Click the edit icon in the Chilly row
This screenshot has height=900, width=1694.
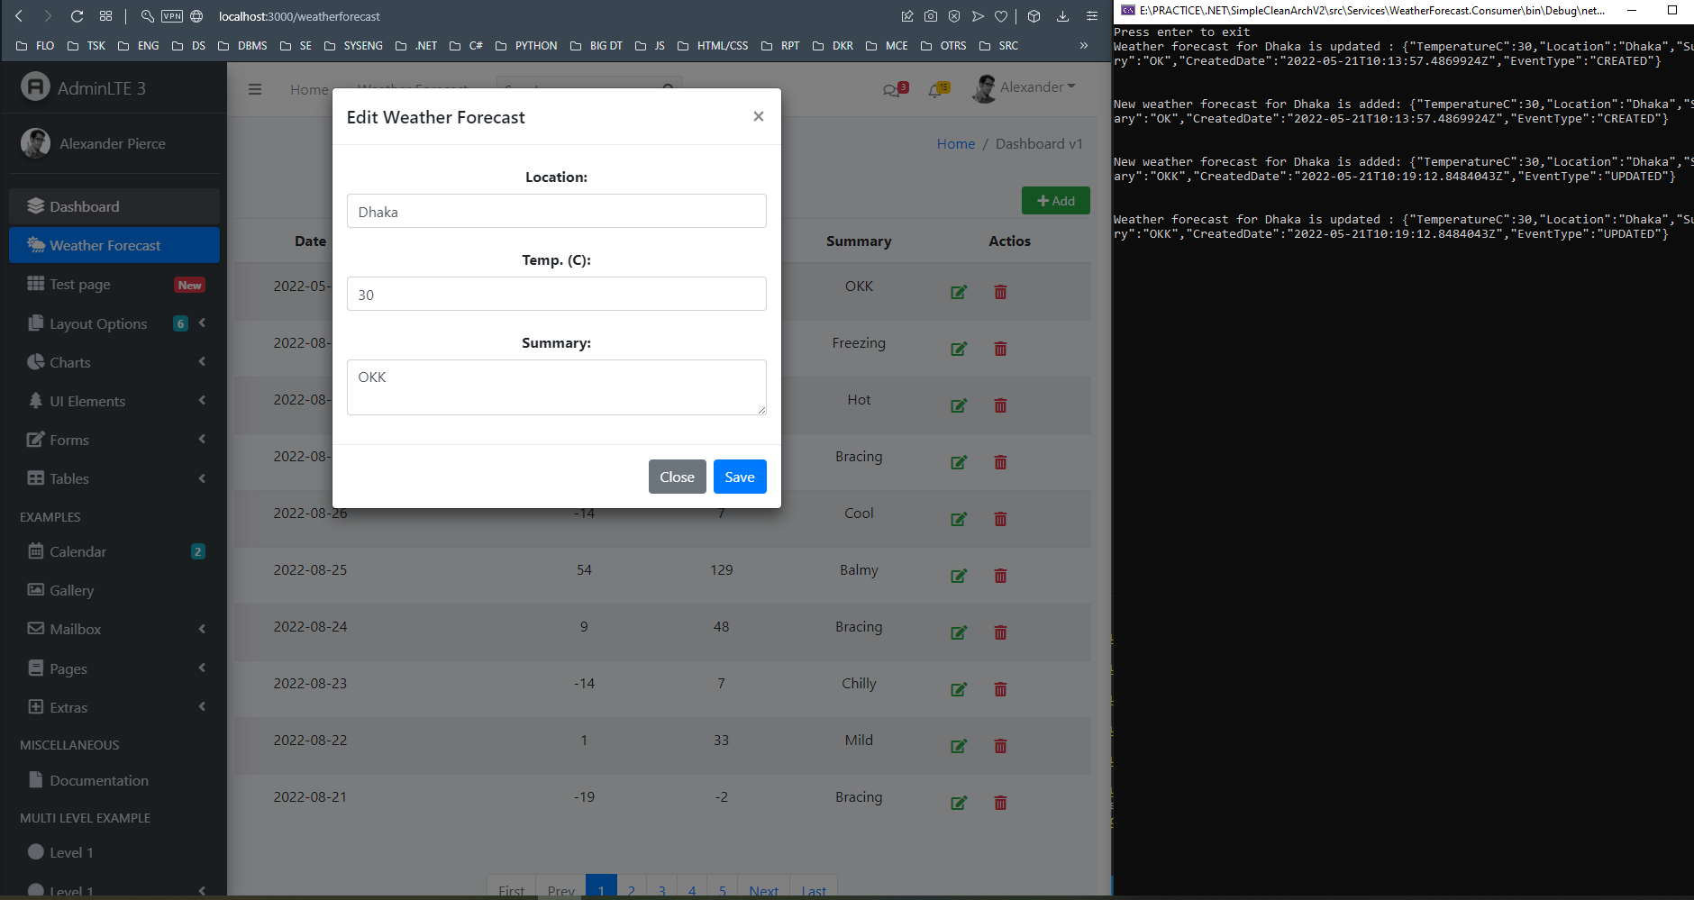[959, 689]
